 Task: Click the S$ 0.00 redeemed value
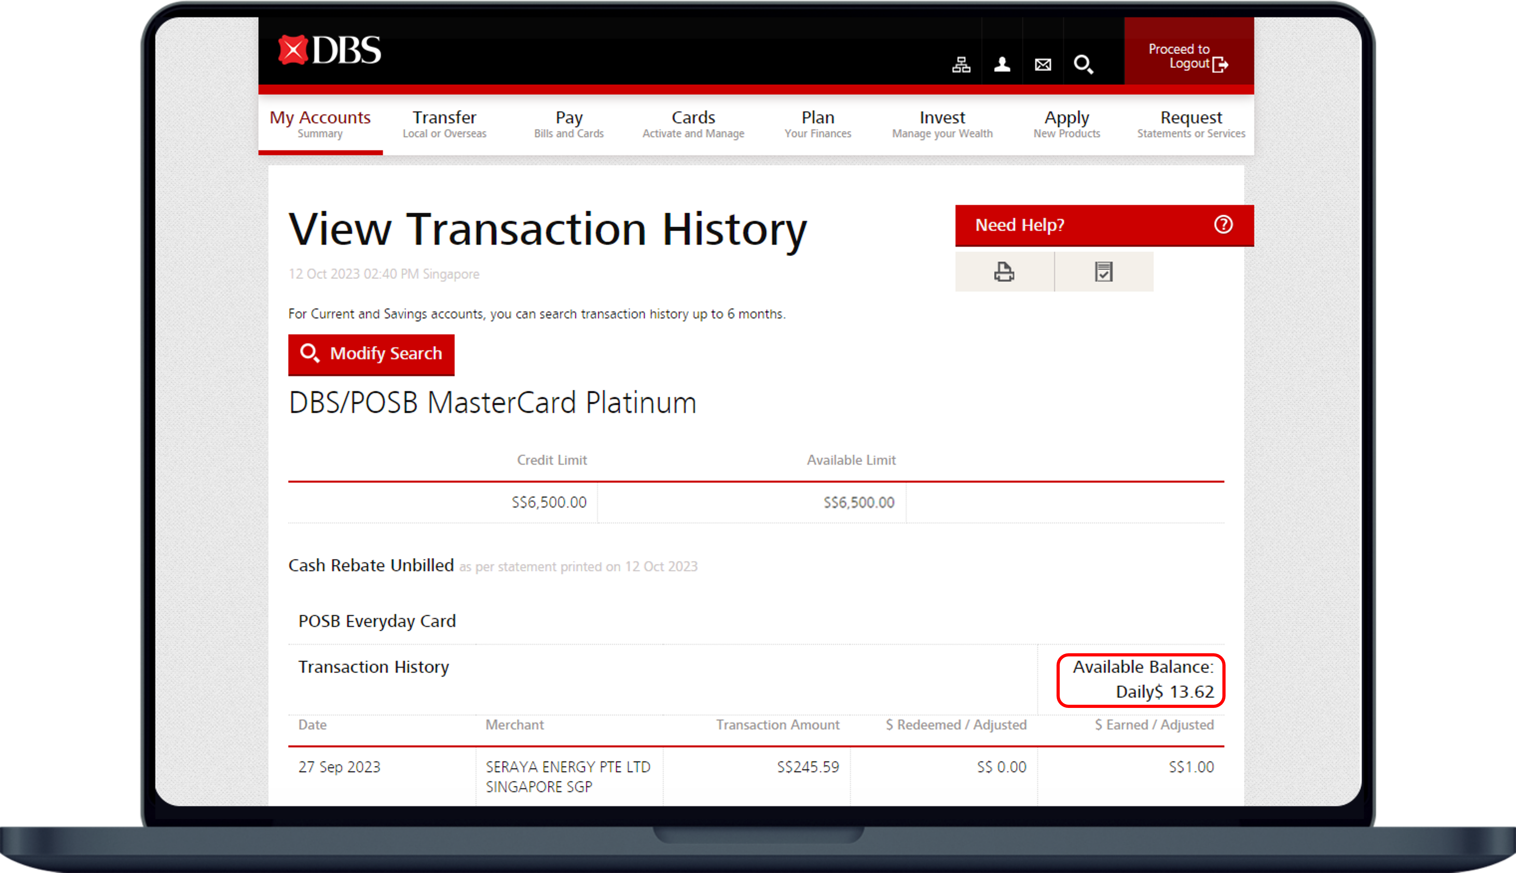pyautogui.click(x=1001, y=767)
